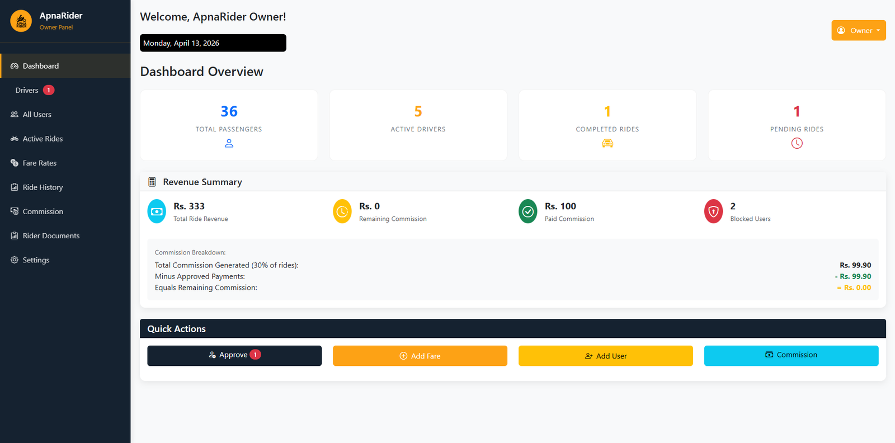Click the yellow Rs. 0.00 remaining amount

pos(854,288)
